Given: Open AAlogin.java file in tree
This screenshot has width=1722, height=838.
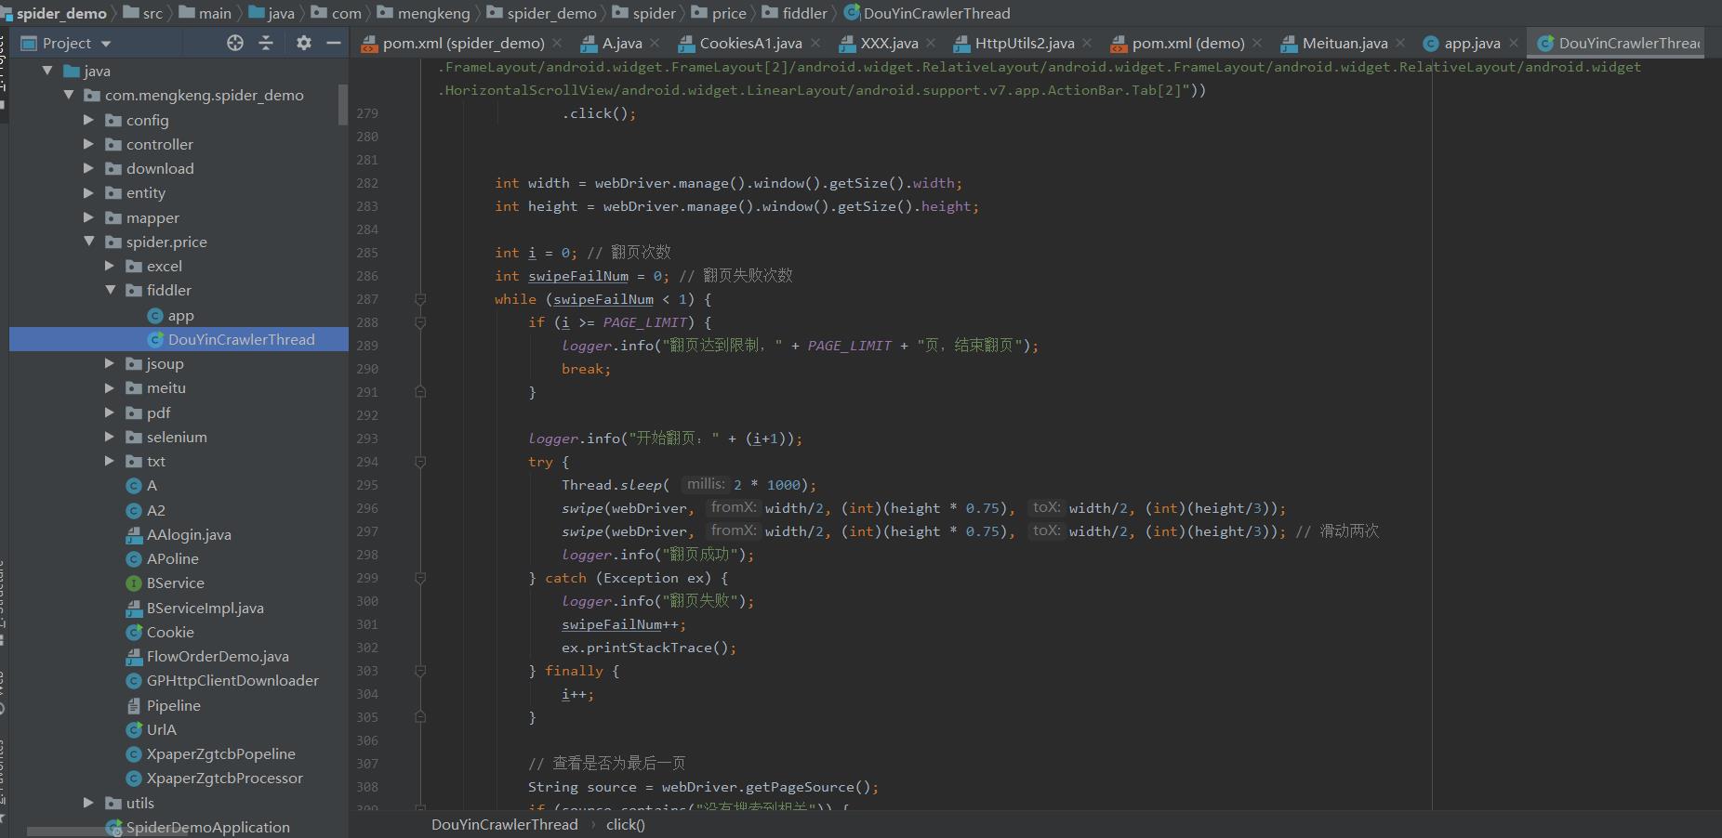Looking at the screenshot, I should click(179, 534).
